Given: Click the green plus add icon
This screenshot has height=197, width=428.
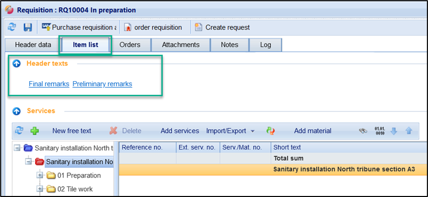Looking at the screenshot, I should (x=34, y=131).
